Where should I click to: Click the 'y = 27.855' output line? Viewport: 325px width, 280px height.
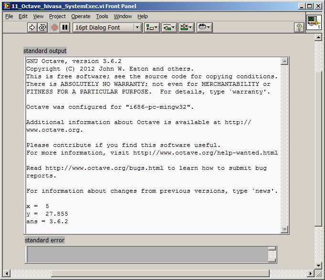[47, 214]
